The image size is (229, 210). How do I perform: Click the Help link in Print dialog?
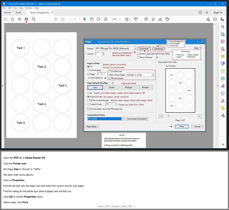pos(196,48)
